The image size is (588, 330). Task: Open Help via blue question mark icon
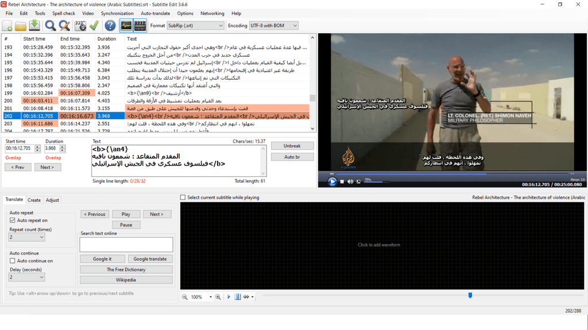(x=110, y=25)
